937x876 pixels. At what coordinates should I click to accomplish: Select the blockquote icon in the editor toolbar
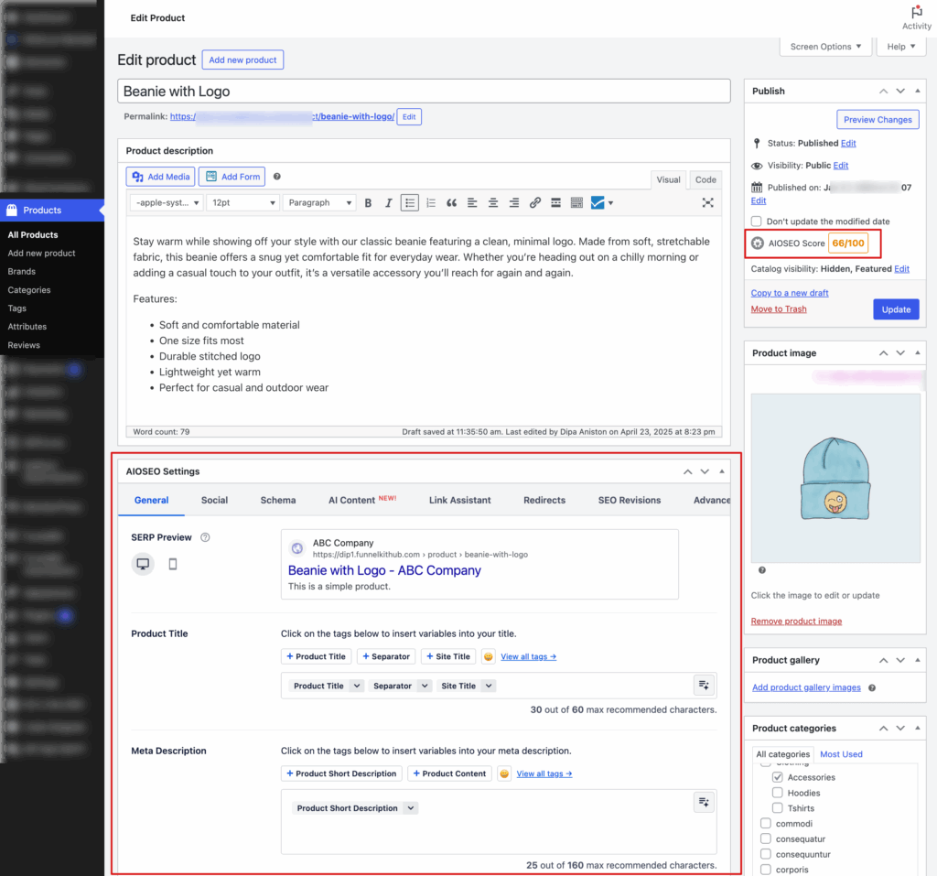click(451, 202)
